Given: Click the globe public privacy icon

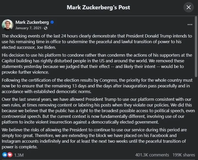Looking at the screenshot, I should pyautogui.click(x=46, y=28).
